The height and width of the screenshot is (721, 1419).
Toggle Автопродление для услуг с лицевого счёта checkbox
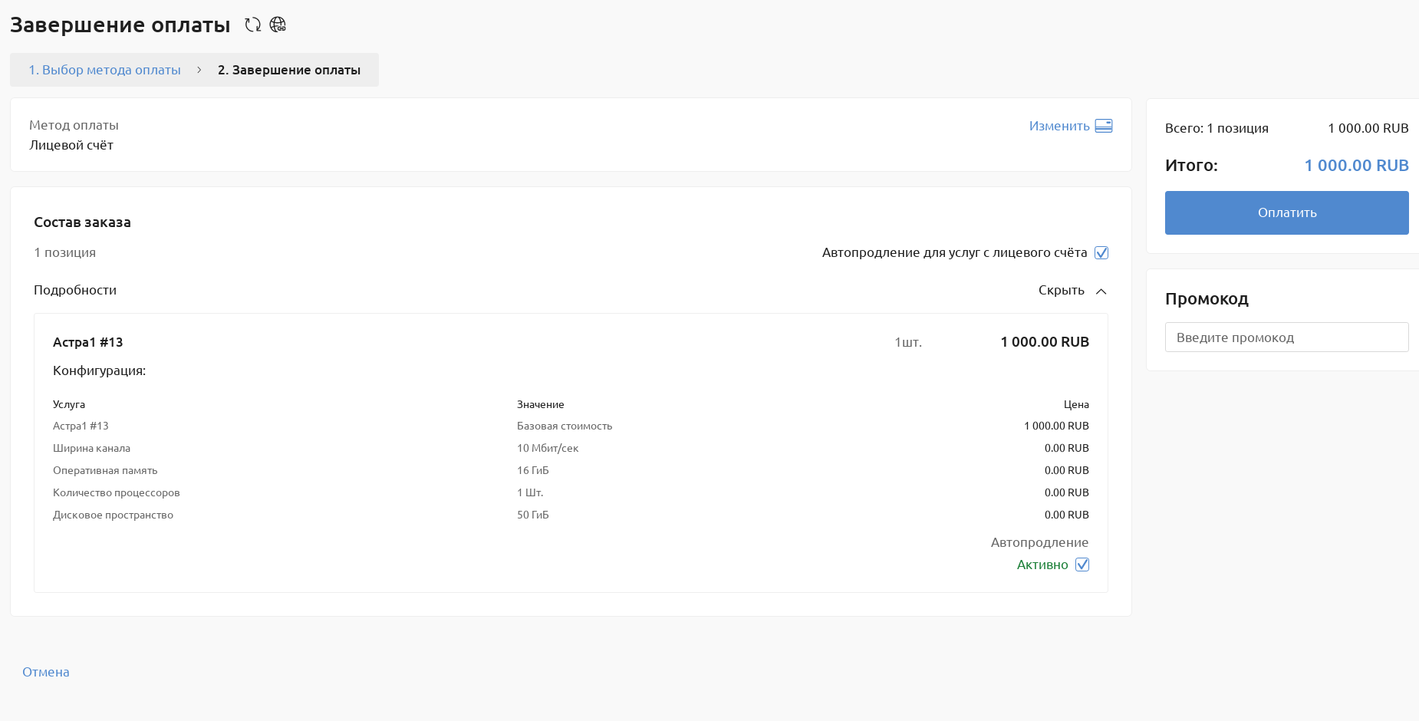coord(1101,252)
